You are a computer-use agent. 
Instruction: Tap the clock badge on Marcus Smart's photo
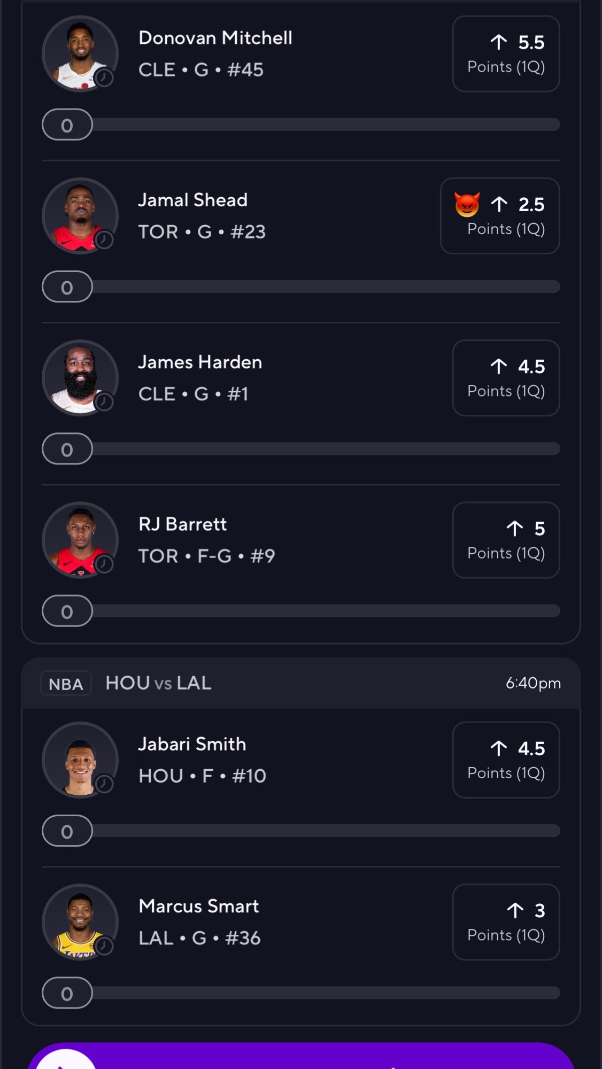point(104,946)
